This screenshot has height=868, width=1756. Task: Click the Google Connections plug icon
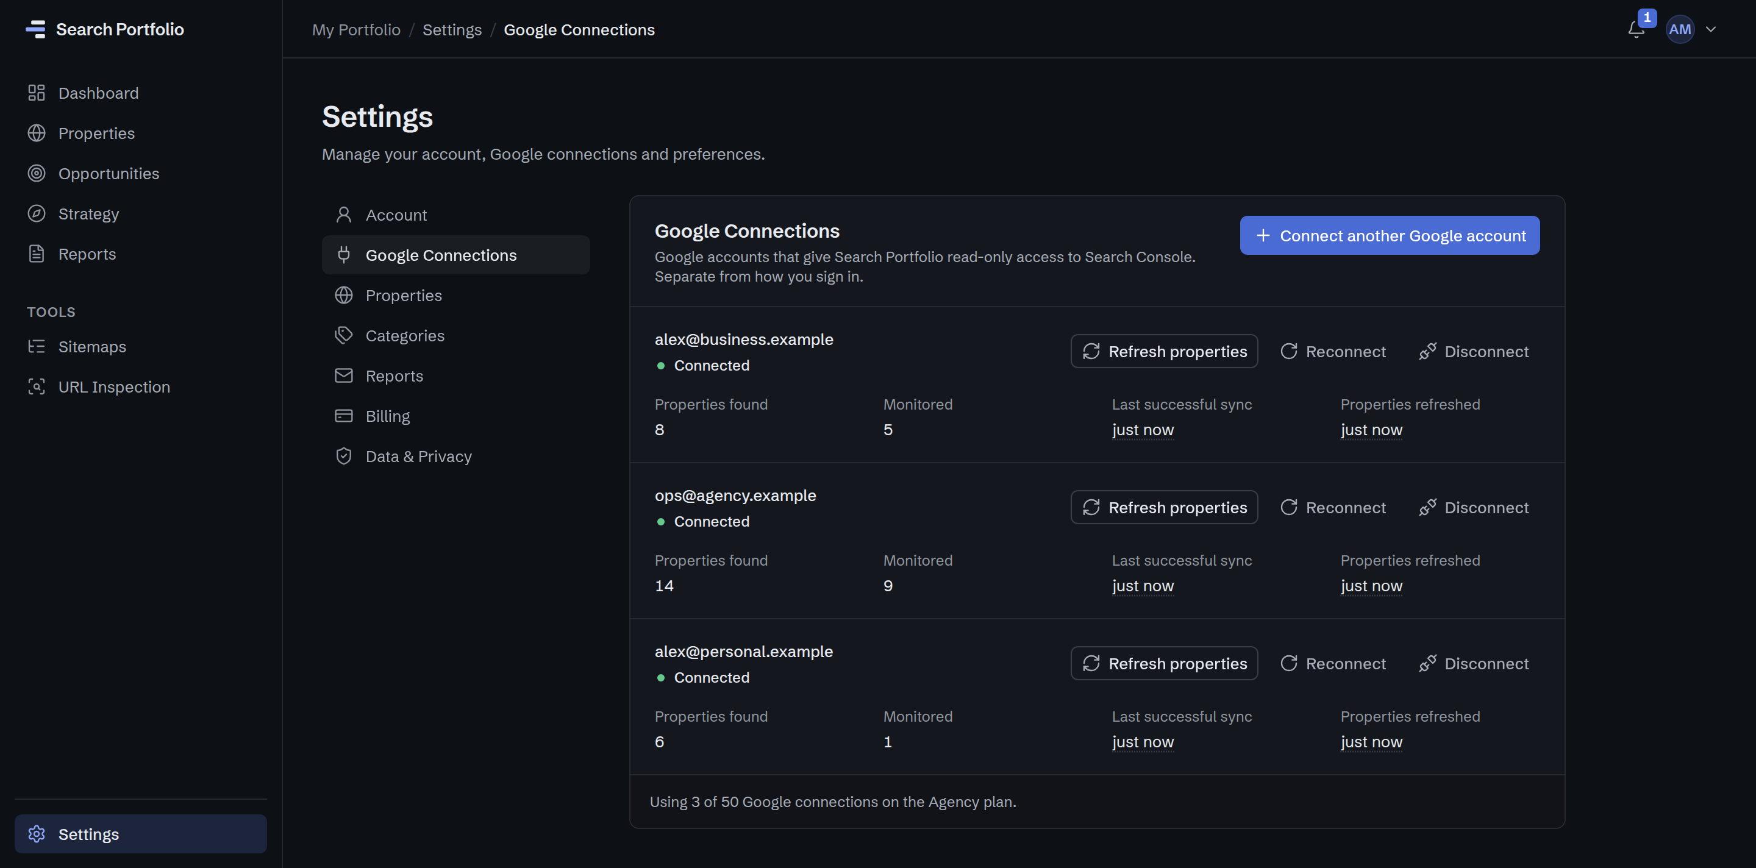tap(343, 255)
